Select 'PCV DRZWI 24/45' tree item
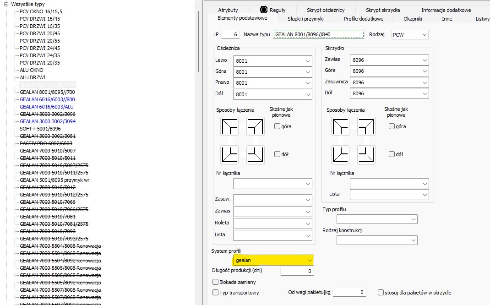The height and width of the screenshot is (305, 490). (40, 48)
